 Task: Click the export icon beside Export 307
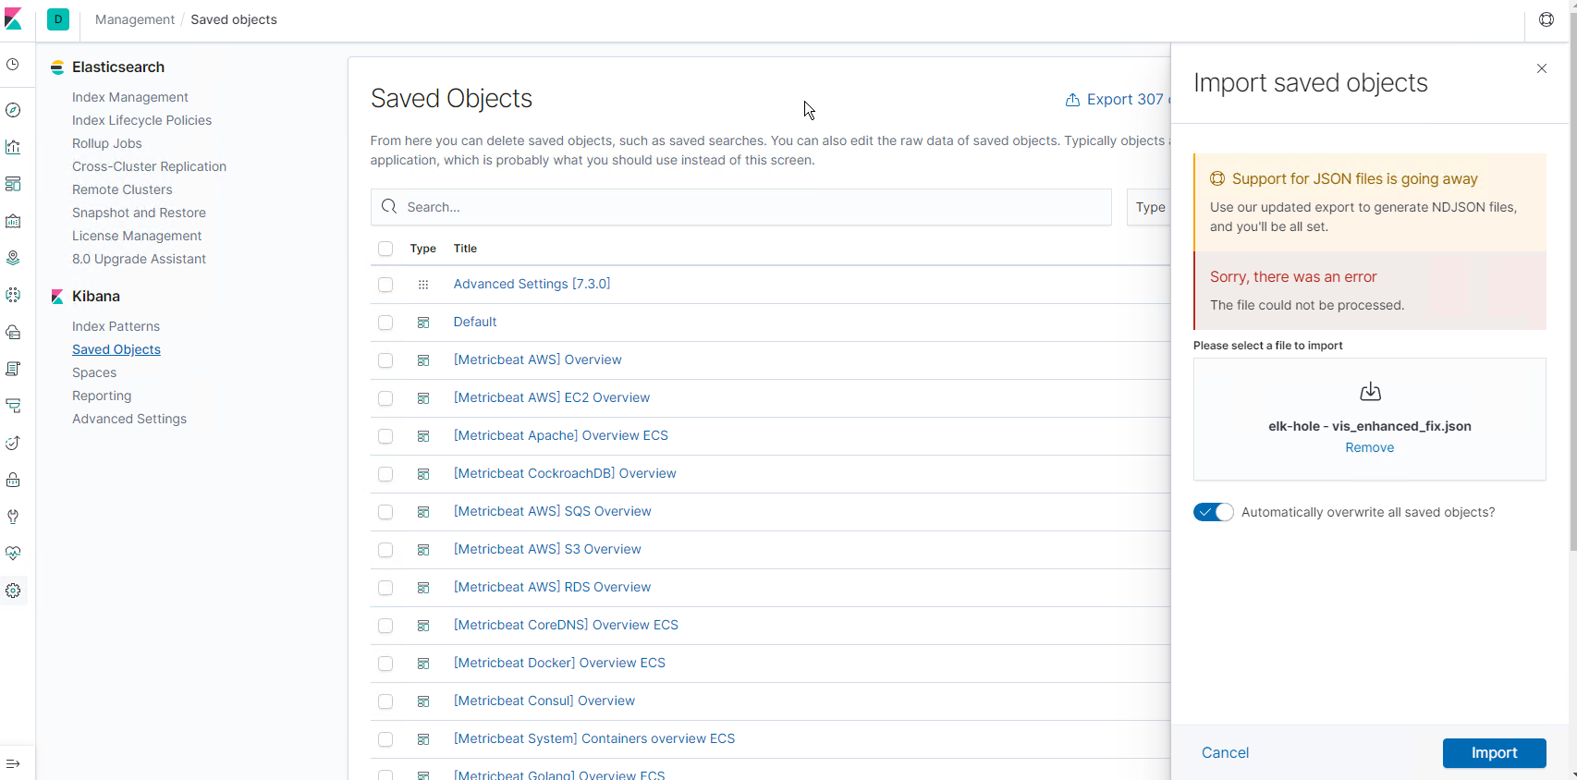pos(1072,100)
